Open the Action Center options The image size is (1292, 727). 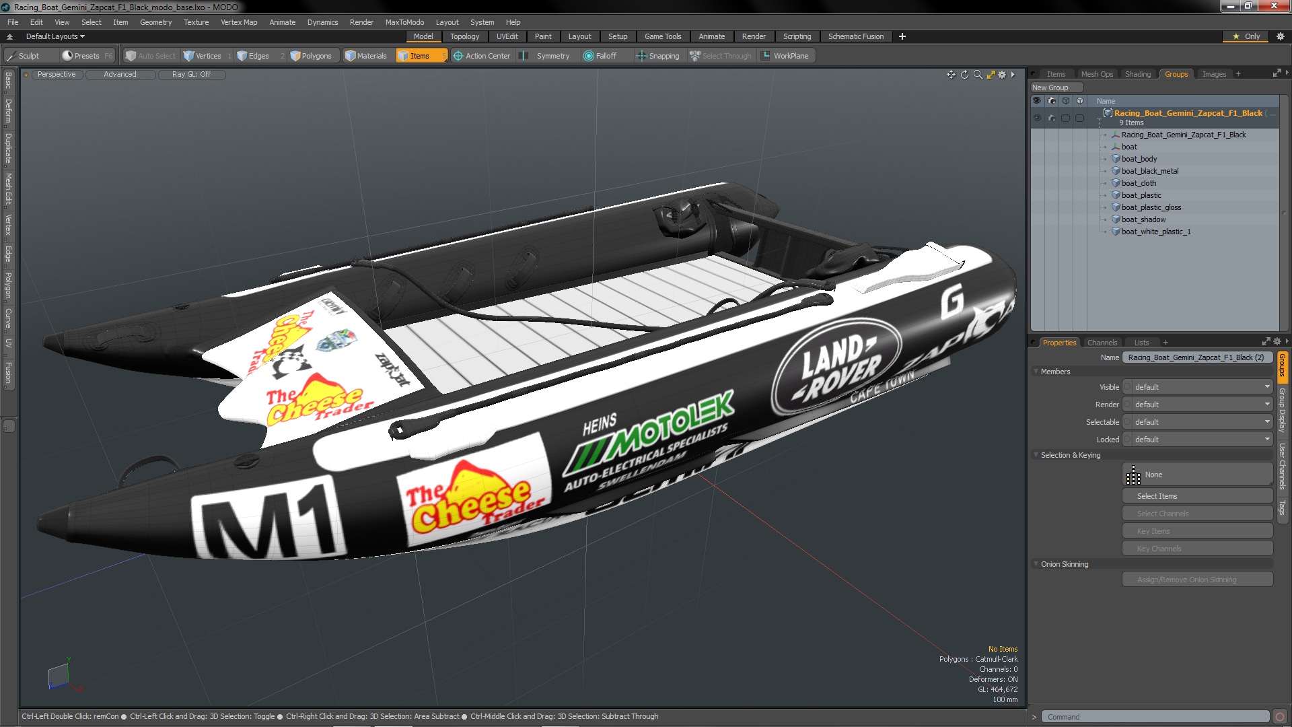coord(482,56)
